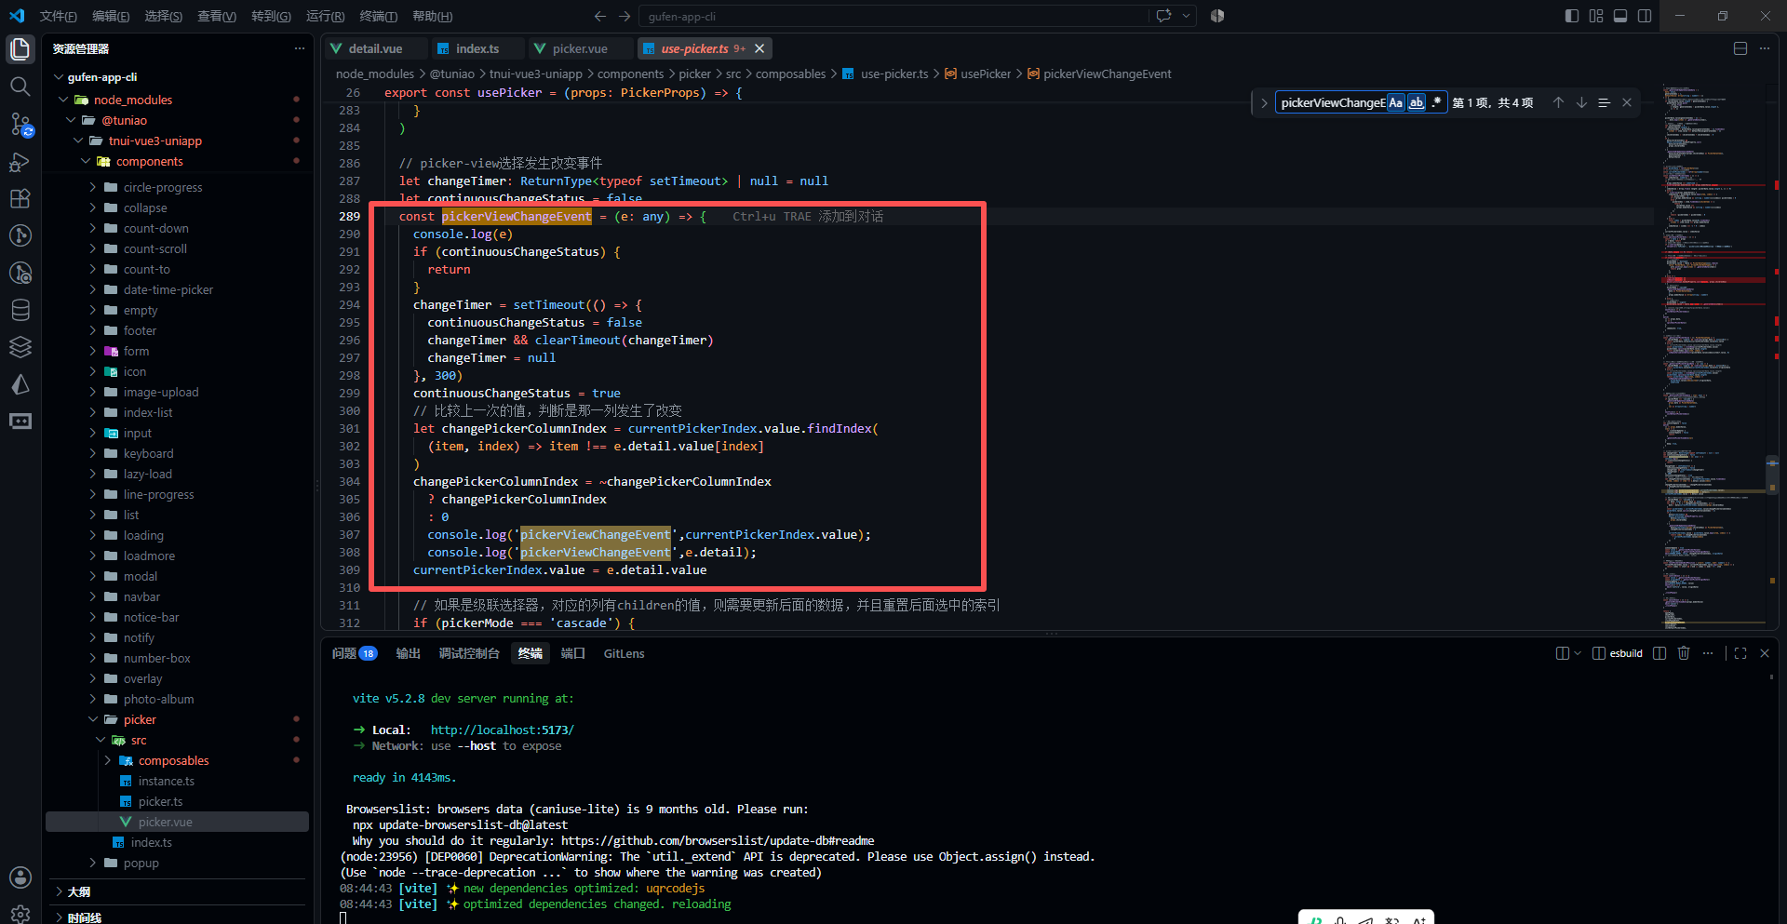Expand the popup folder

93,863
